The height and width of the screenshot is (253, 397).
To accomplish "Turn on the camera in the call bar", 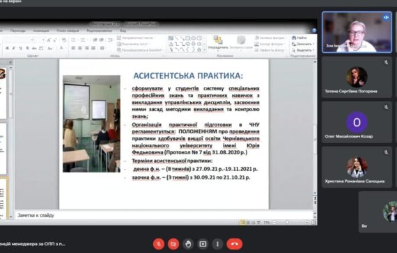I will click(173, 244).
